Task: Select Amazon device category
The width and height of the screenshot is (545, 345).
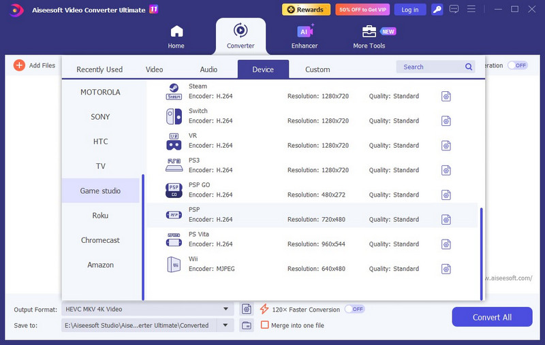Action: [x=100, y=265]
